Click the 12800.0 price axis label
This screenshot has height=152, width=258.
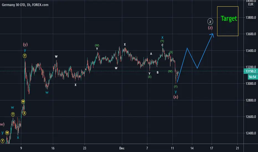[x=251, y=100]
